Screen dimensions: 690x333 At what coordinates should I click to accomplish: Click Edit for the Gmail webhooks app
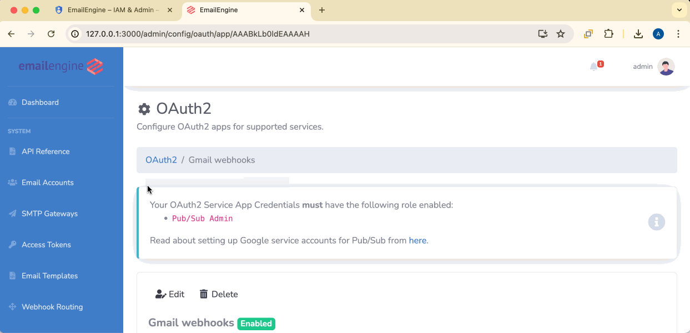pyautogui.click(x=170, y=294)
